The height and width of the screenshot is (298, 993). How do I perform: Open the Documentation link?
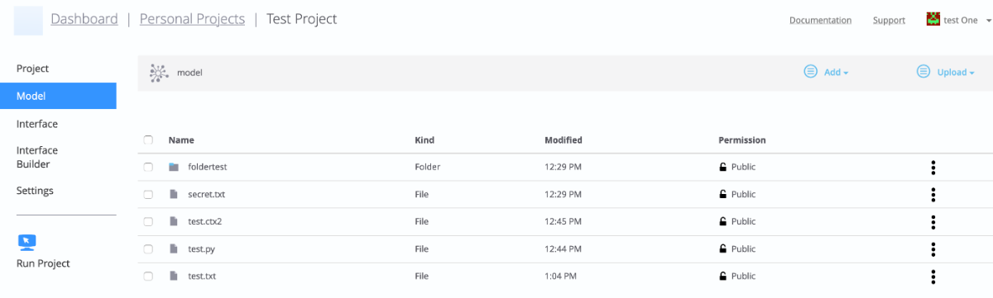tap(820, 21)
